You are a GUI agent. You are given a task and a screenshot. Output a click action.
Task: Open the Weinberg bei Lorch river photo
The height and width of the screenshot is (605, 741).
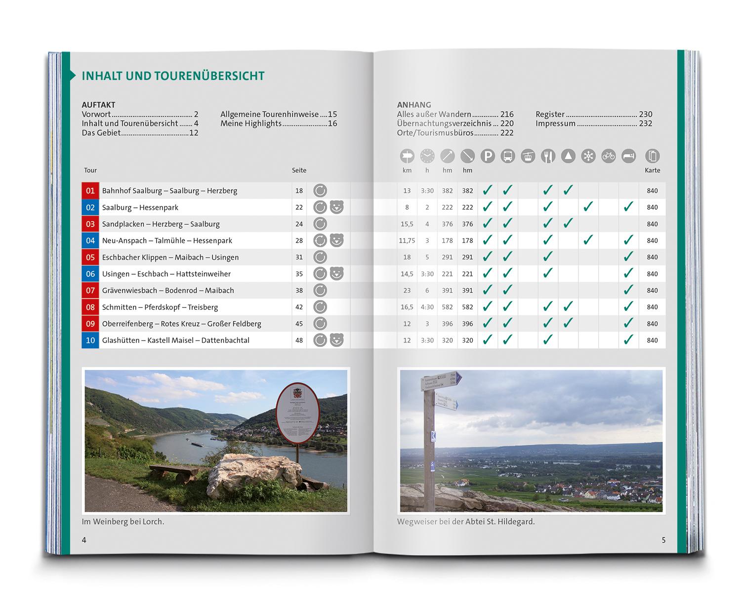coord(216,441)
